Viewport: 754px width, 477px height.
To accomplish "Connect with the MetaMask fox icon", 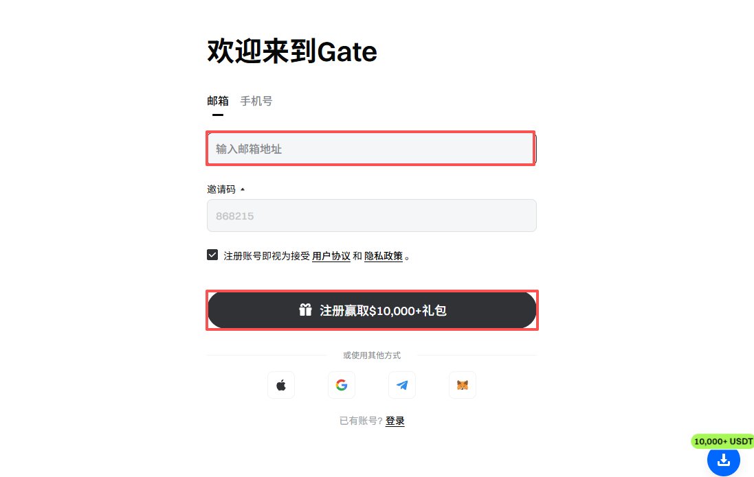I will pos(462,385).
